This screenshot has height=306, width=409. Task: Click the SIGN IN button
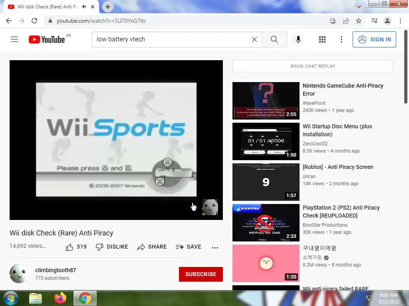coord(374,39)
